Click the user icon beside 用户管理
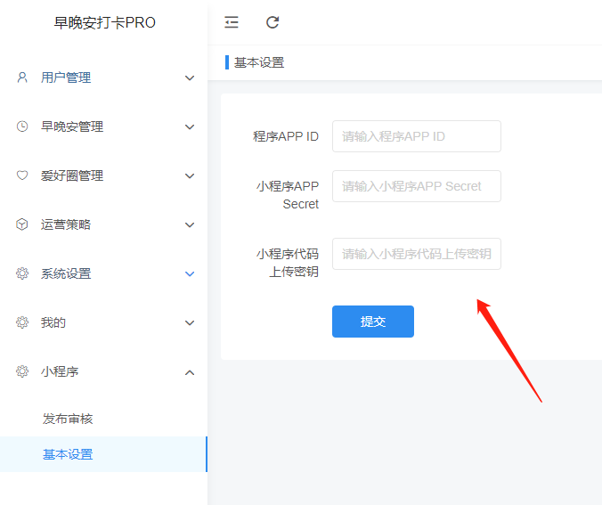 point(22,77)
